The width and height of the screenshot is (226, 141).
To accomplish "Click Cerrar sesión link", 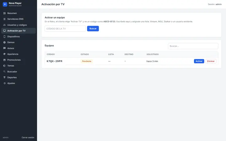I will pos(28,138).
